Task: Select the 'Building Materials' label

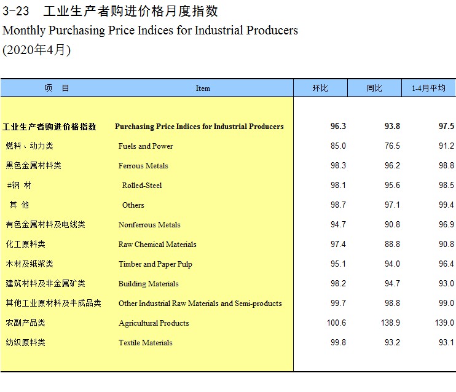Action: tap(148, 284)
